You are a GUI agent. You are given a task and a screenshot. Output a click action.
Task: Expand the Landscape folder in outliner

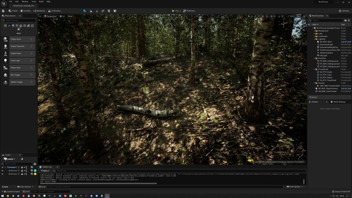point(314,36)
